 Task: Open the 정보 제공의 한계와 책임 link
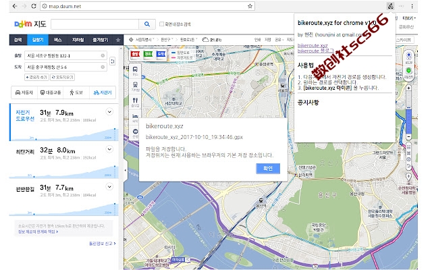(38, 232)
